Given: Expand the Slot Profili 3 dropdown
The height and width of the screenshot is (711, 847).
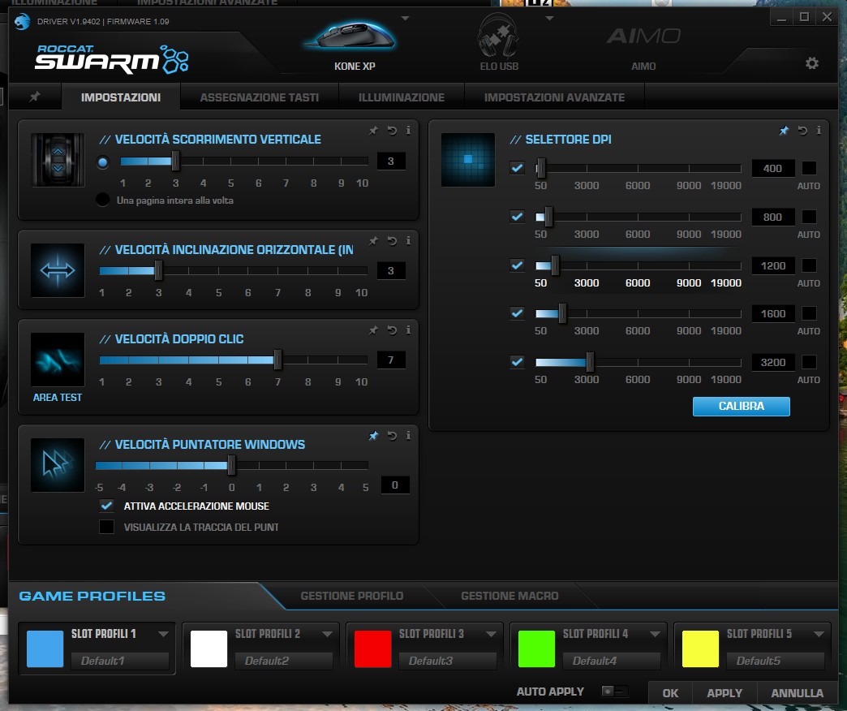Looking at the screenshot, I should [x=491, y=634].
